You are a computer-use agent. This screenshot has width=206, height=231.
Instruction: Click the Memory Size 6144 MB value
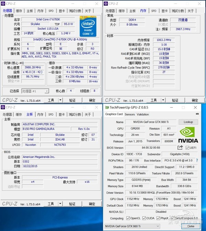click(137, 186)
